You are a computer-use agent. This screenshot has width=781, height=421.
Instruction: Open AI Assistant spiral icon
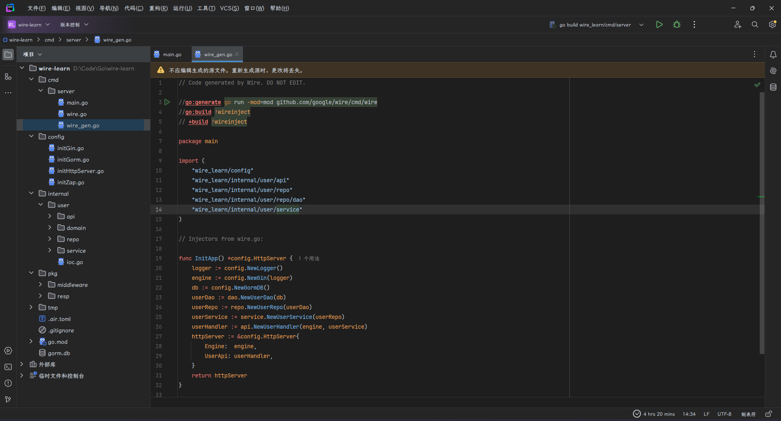point(773,71)
